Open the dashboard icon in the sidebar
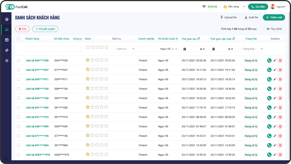291x164 pixels. click(x=7, y=19)
